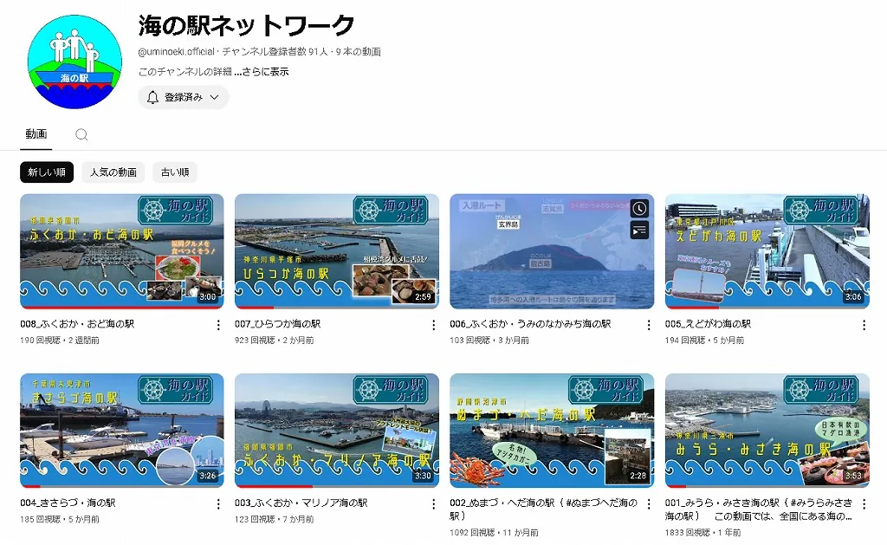Viewport: 887px width, 545px height.
Task: Click the @uminoeki.official handle text
Action: tap(176, 52)
